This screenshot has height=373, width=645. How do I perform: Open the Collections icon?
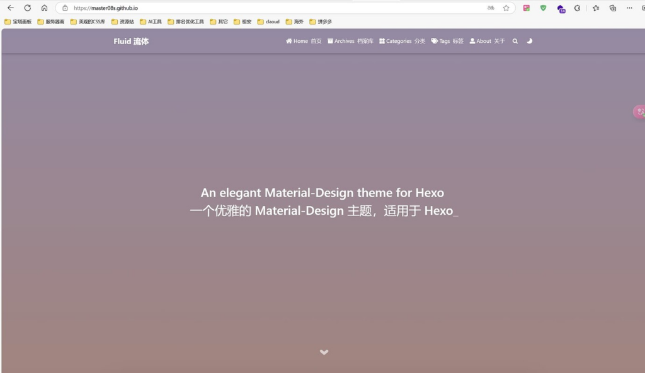click(x=612, y=8)
